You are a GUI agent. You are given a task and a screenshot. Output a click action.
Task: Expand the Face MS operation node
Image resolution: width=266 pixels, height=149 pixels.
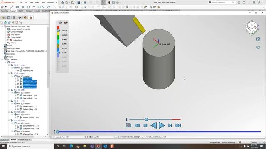15,79
